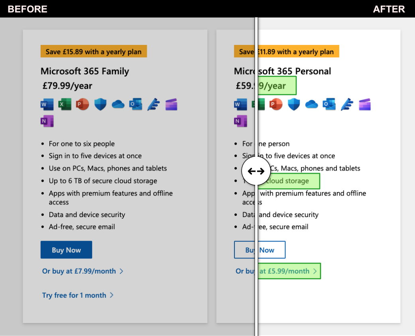This screenshot has width=415, height=336.
Task: Click the before/after comparison slider handle
Action: 256,171
